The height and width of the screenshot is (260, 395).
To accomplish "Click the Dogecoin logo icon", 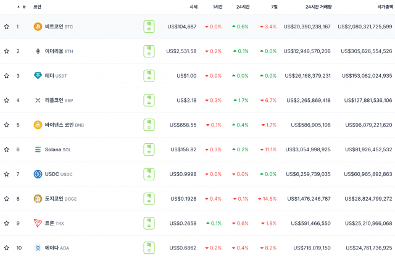I will click(x=38, y=199).
